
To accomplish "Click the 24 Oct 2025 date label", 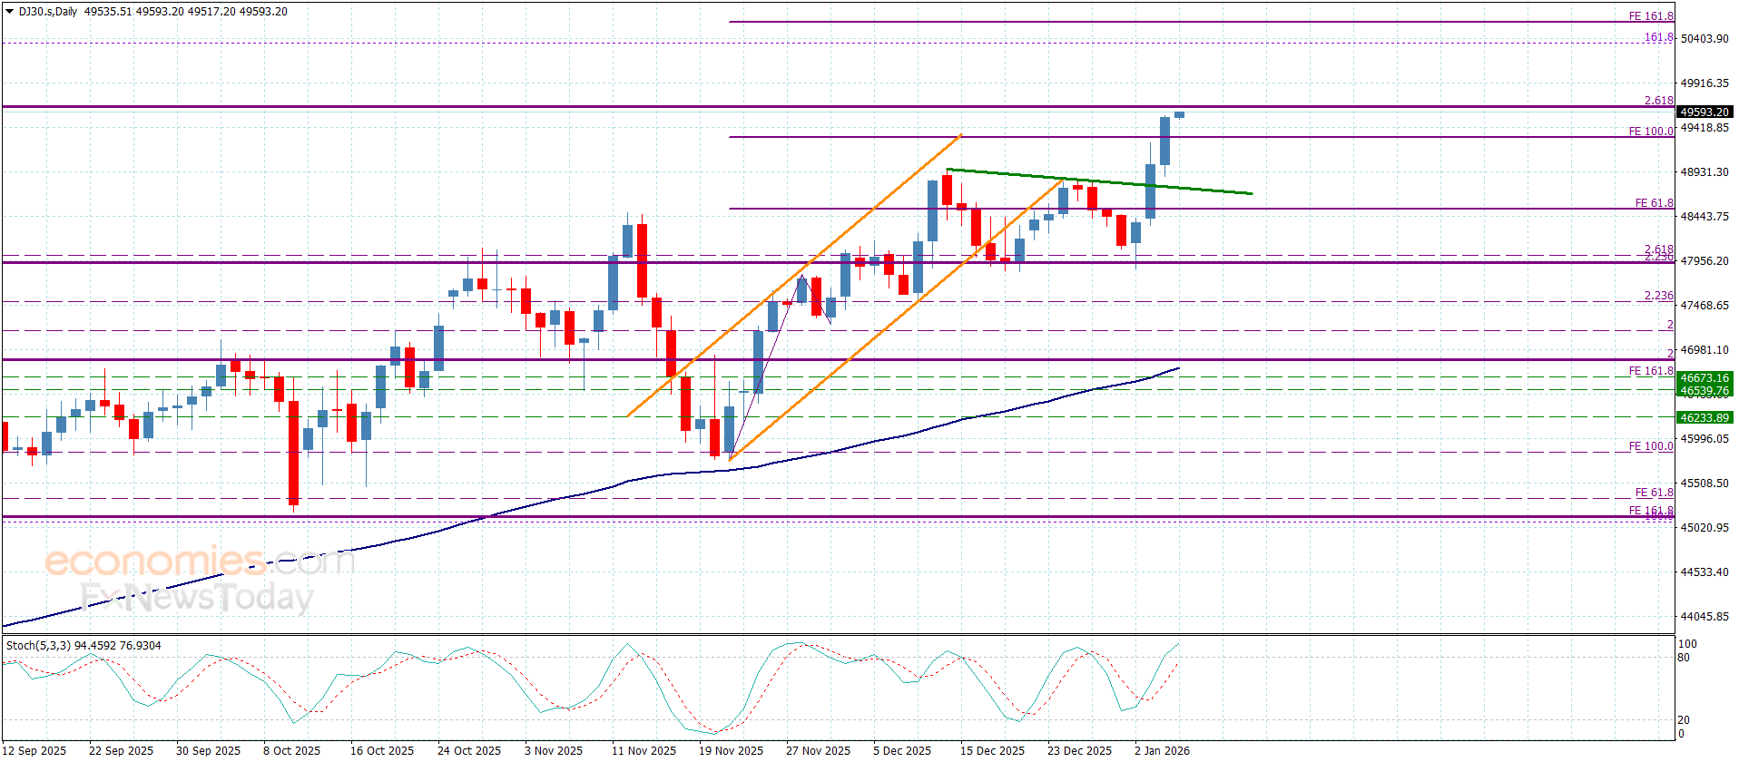I will tap(469, 750).
